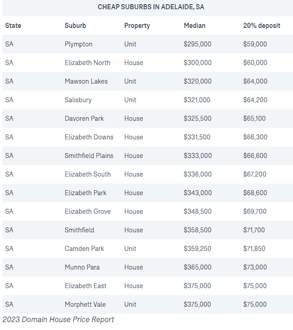This screenshot has height=330, width=293.
Task: Click Elizabeth Grove deposit $69,700
Action: click(255, 211)
